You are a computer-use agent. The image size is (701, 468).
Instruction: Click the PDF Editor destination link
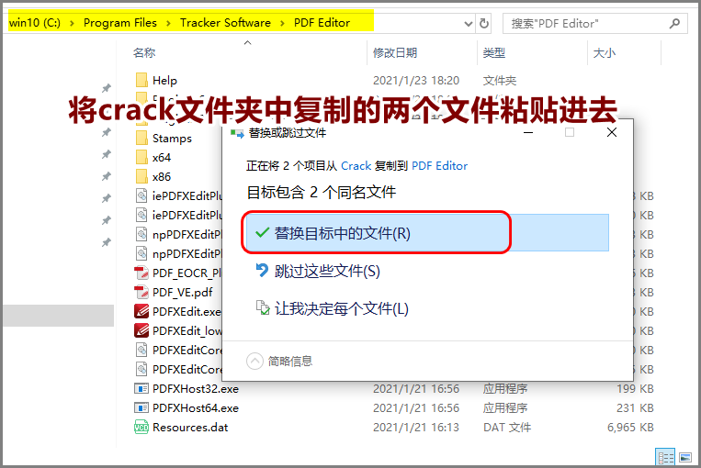tap(439, 166)
